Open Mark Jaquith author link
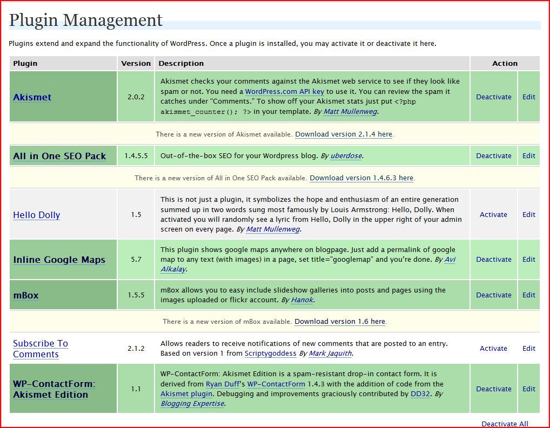The width and height of the screenshot is (550, 428). click(x=330, y=354)
